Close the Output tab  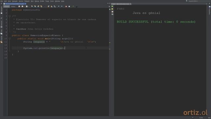coord(131,4)
